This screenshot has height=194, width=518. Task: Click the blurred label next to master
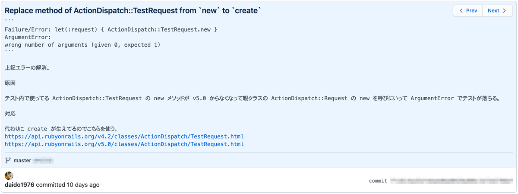44,160
